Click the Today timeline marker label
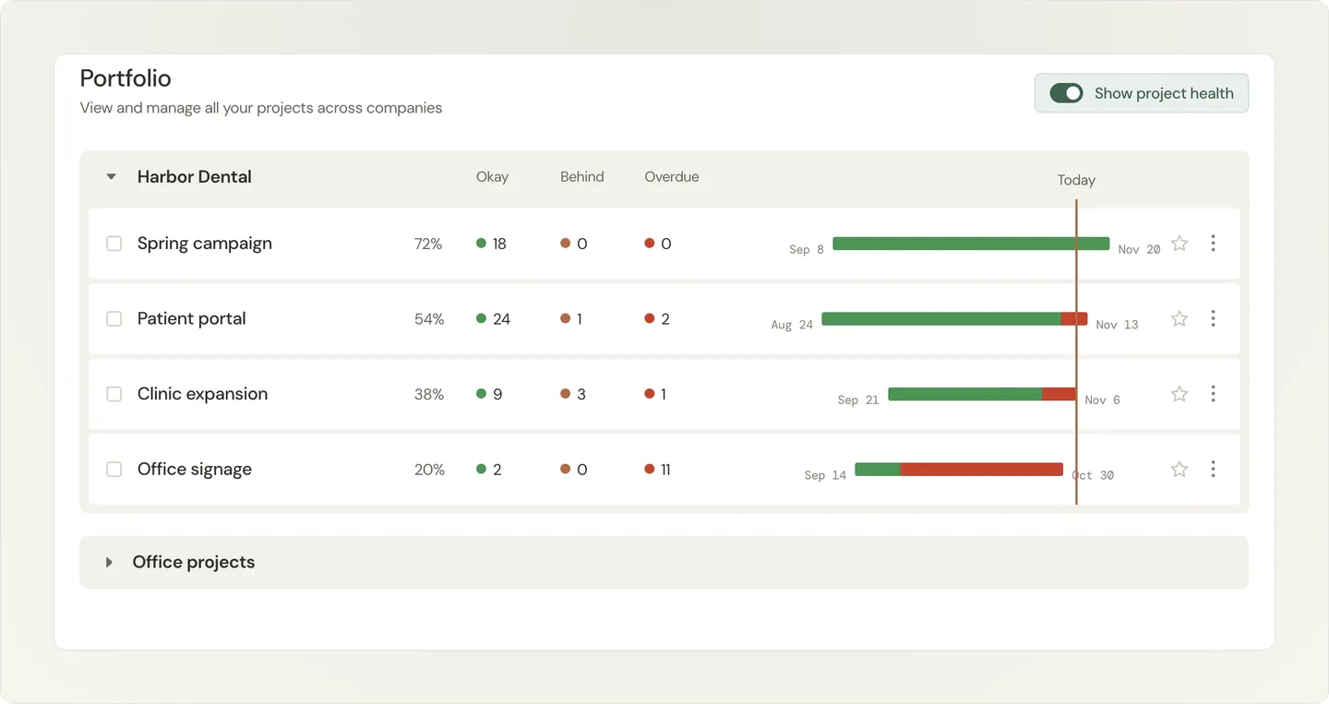This screenshot has height=704, width=1329. point(1076,180)
